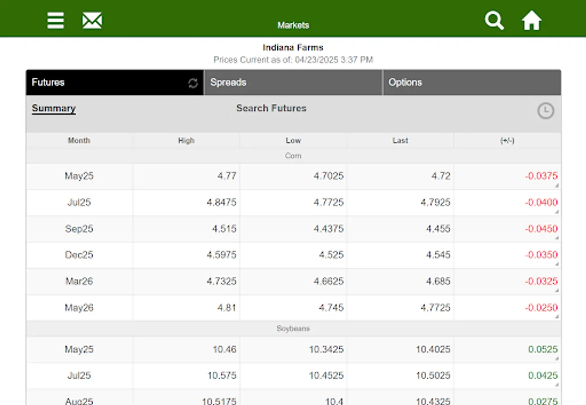
Task: Select the Corn Sep25 row
Action: pos(79,229)
